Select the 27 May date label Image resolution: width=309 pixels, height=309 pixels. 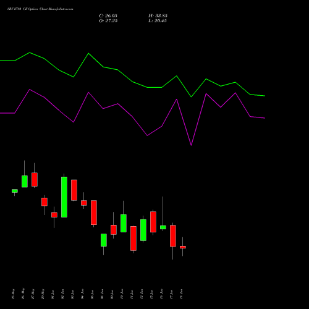click(33, 294)
